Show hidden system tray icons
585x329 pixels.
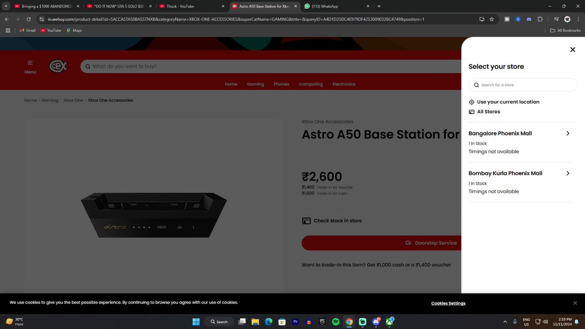tap(505, 322)
